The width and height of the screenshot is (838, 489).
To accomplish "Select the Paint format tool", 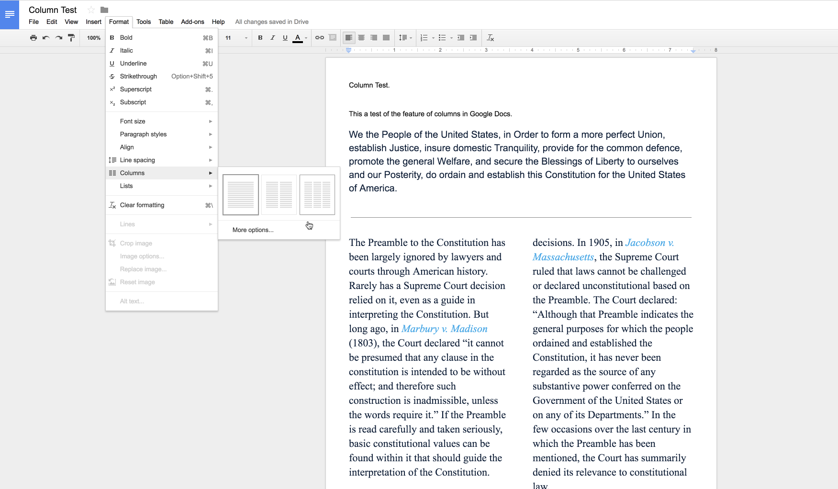I will 71,38.
